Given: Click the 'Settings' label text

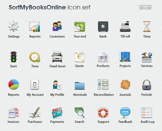Looking at the screenshot, I should [x=14, y=37].
